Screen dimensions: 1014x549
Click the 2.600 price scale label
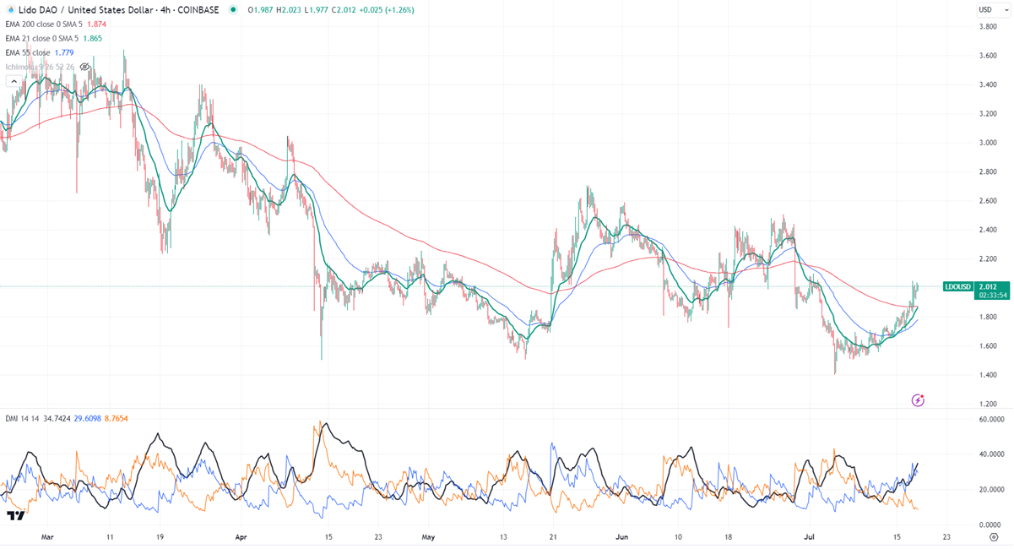[987, 201]
